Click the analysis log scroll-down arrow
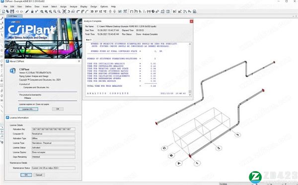 [190, 95]
